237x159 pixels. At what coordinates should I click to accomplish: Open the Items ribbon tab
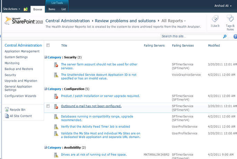(x=52, y=9)
